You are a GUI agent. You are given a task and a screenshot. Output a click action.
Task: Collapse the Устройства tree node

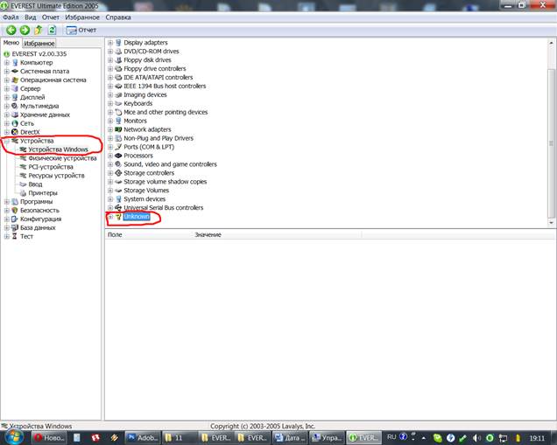7,141
